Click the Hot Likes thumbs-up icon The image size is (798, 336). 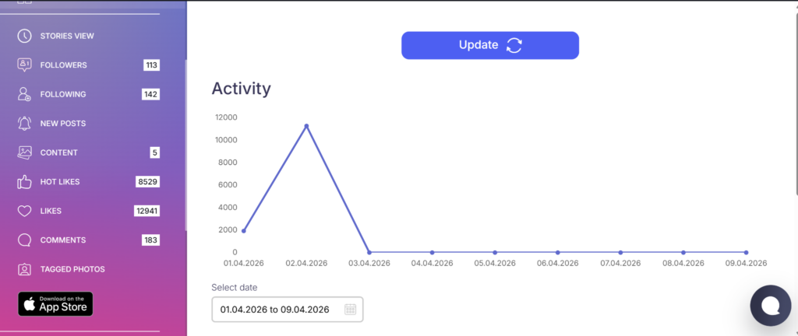(25, 182)
